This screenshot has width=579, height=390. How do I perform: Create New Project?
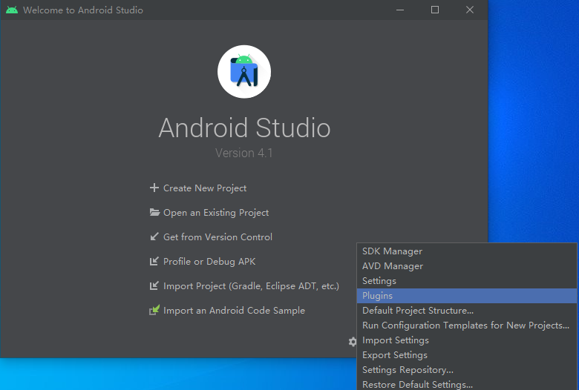click(x=205, y=188)
